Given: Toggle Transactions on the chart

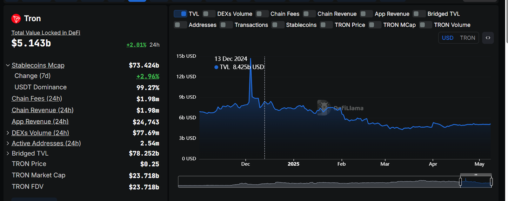Looking at the screenshot, I should [226, 25].
